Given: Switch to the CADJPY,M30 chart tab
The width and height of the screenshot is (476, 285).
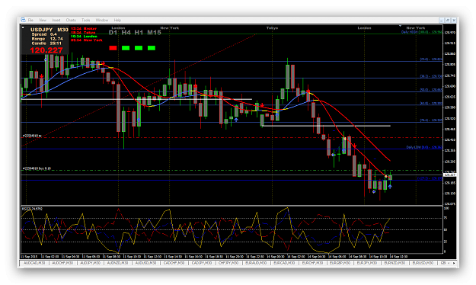Looking at the screenshot, I should (202, 263).
